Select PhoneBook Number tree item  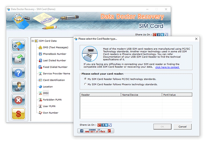pyautogui.click(x=54, y=54)
